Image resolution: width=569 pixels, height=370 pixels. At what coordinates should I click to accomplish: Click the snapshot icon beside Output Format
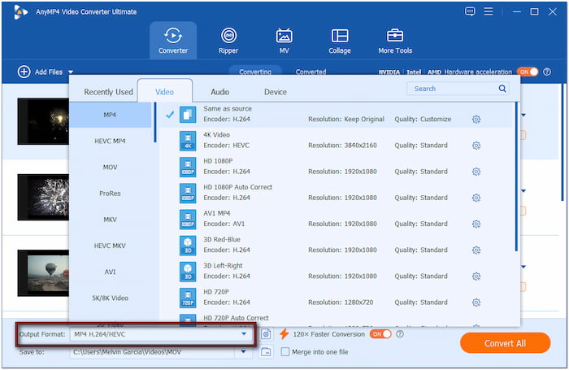coord(266,334)
